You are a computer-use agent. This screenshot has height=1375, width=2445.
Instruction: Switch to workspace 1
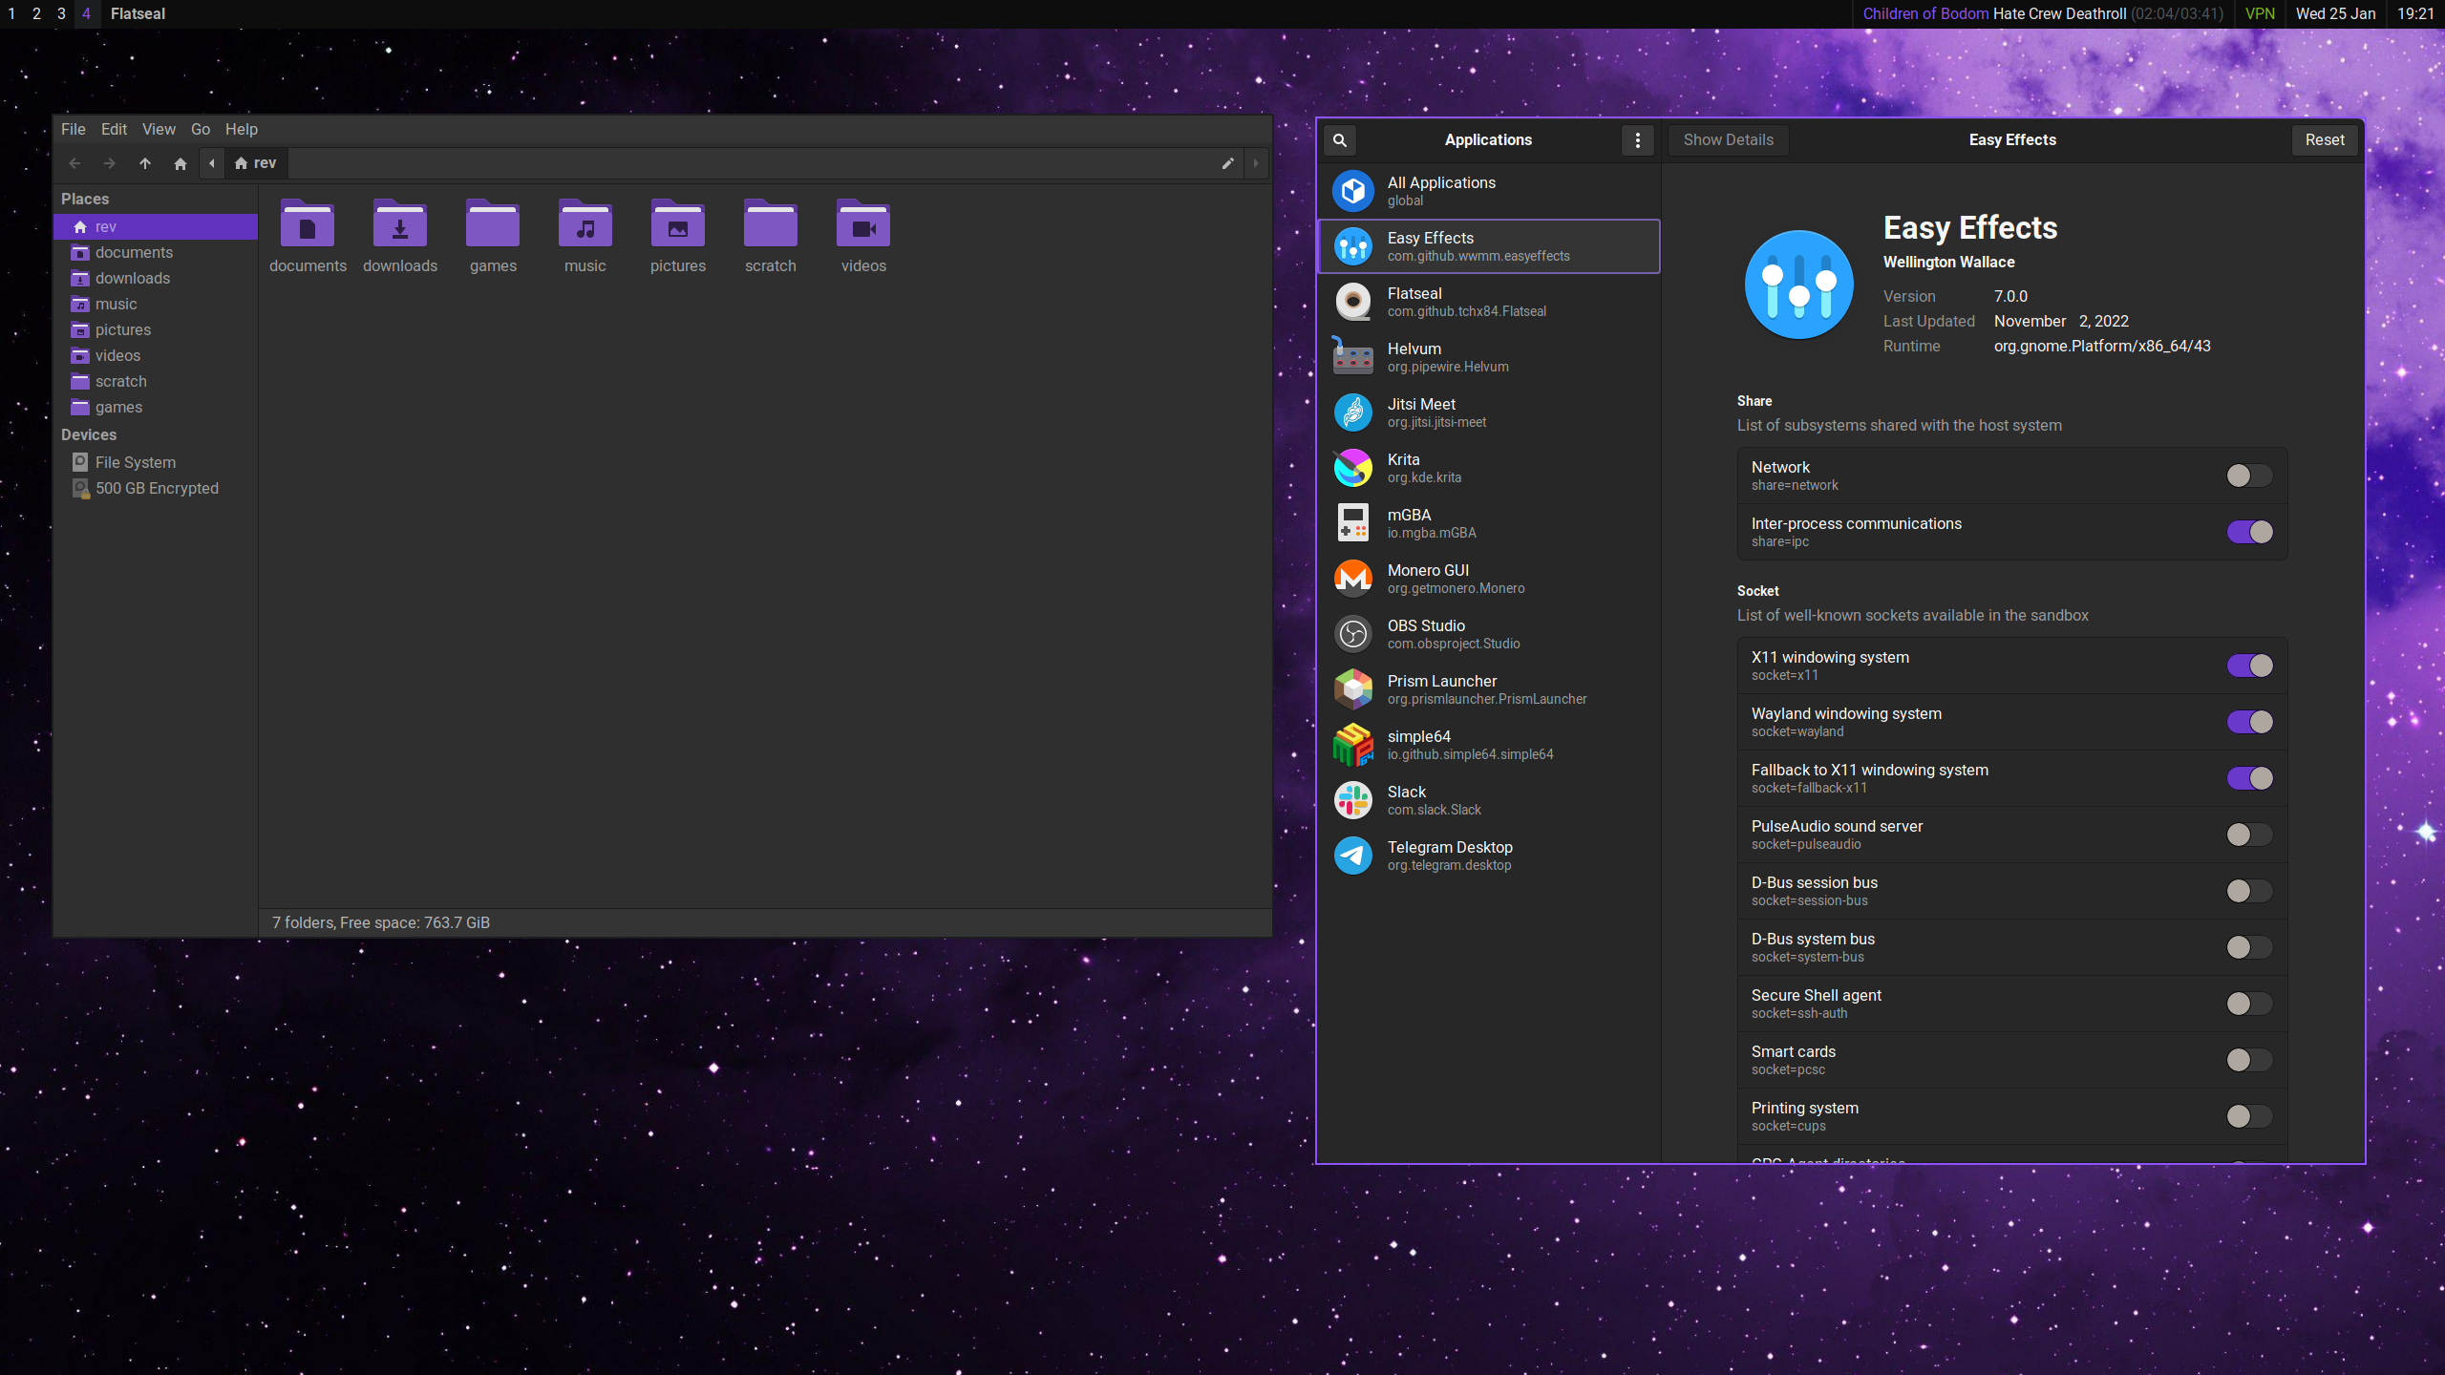click(11, 13)
